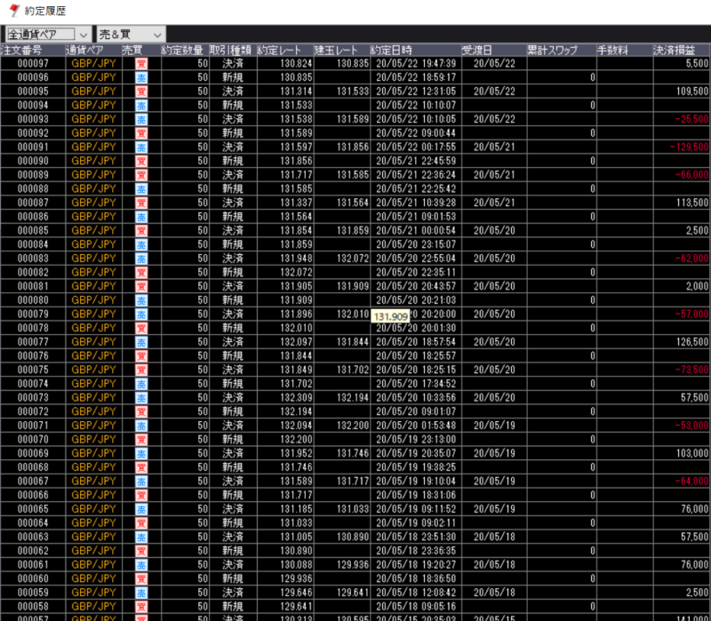This screenshot has width=711, height=621.
Task: Click the blue 売 icon in order 000095 row
Action: pos(140,92)
